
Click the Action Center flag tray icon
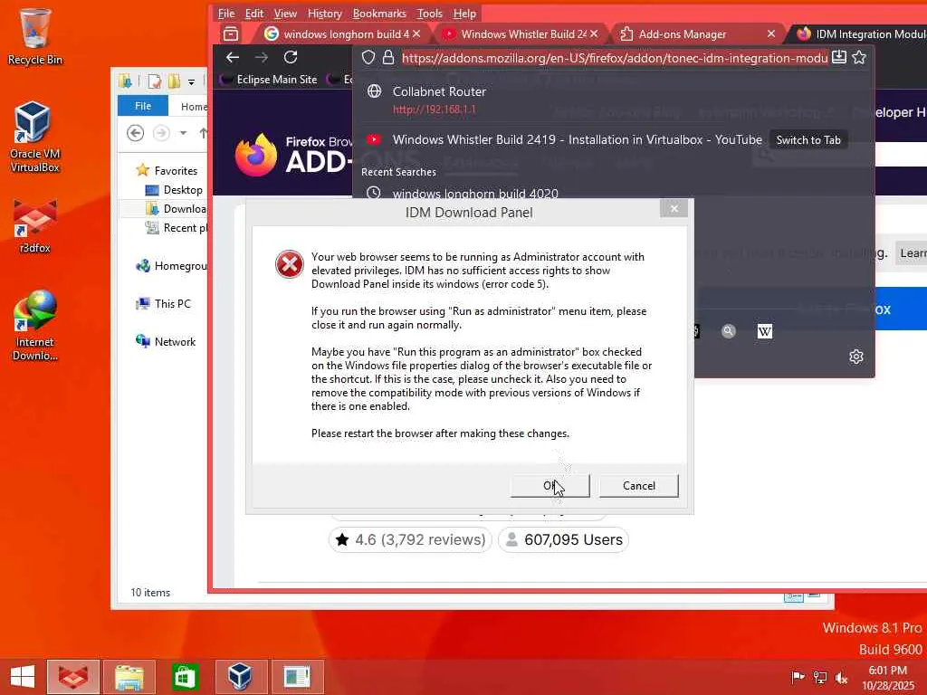[798, 677]
